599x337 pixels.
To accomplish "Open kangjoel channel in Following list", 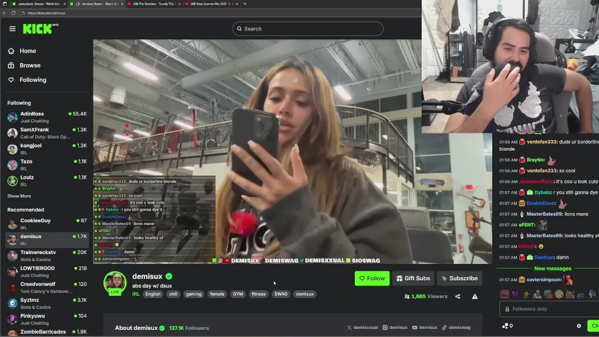I will point(47,149).
